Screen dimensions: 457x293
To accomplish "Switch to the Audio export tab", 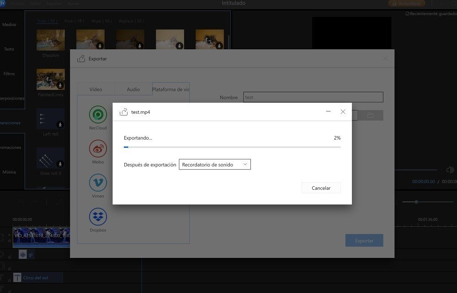I will pos(133,89).
